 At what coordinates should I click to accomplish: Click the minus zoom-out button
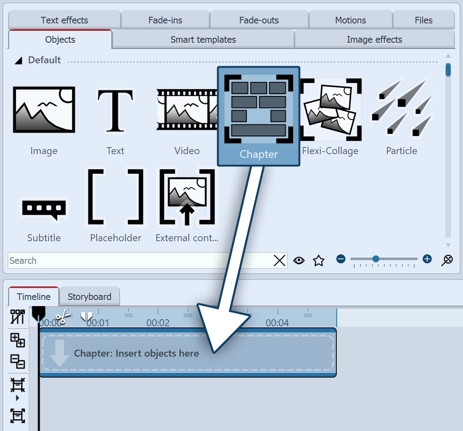pyautogui.click(x=341, y=259)
